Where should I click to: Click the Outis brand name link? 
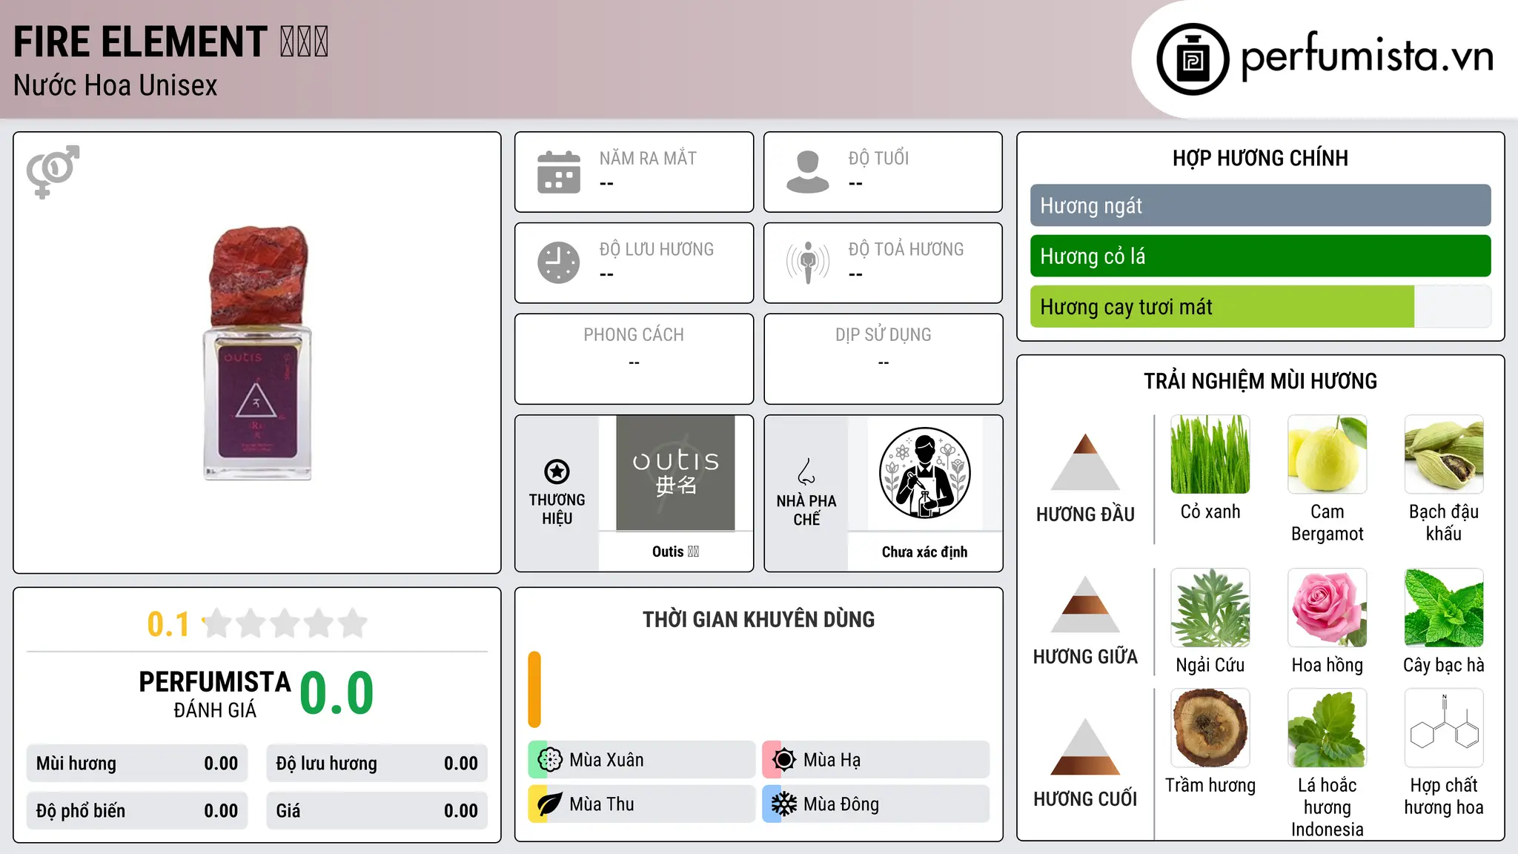click(x=675, y=552)
